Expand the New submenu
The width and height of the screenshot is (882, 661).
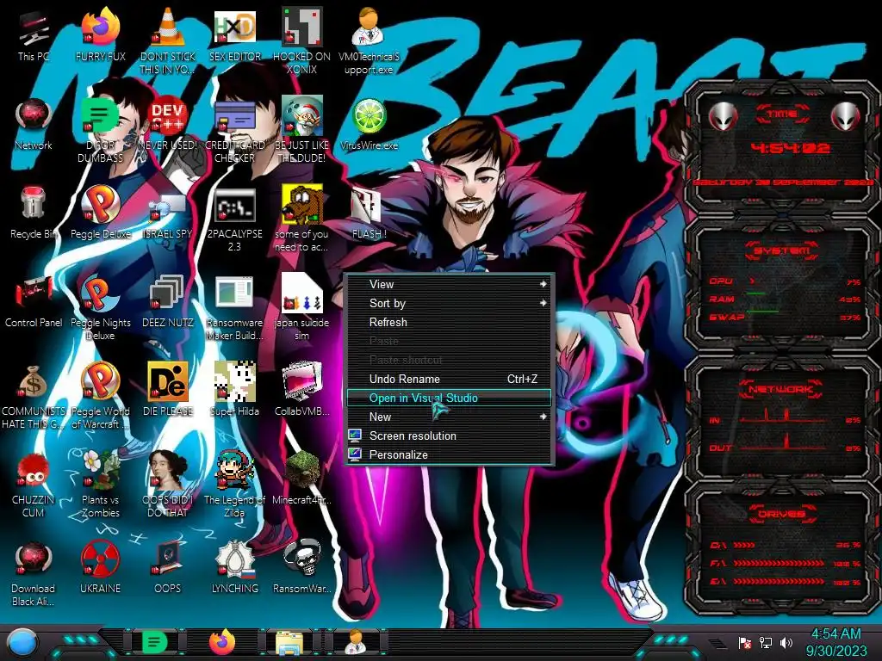point(449,417)
